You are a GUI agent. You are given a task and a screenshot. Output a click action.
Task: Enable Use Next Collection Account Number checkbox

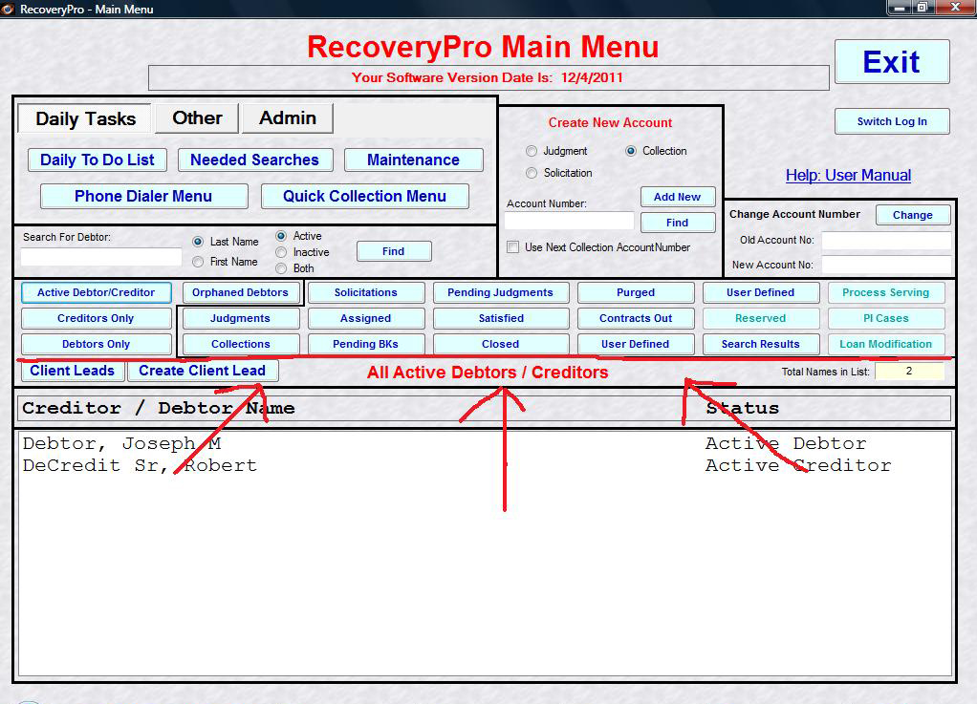tap(512, 247)
